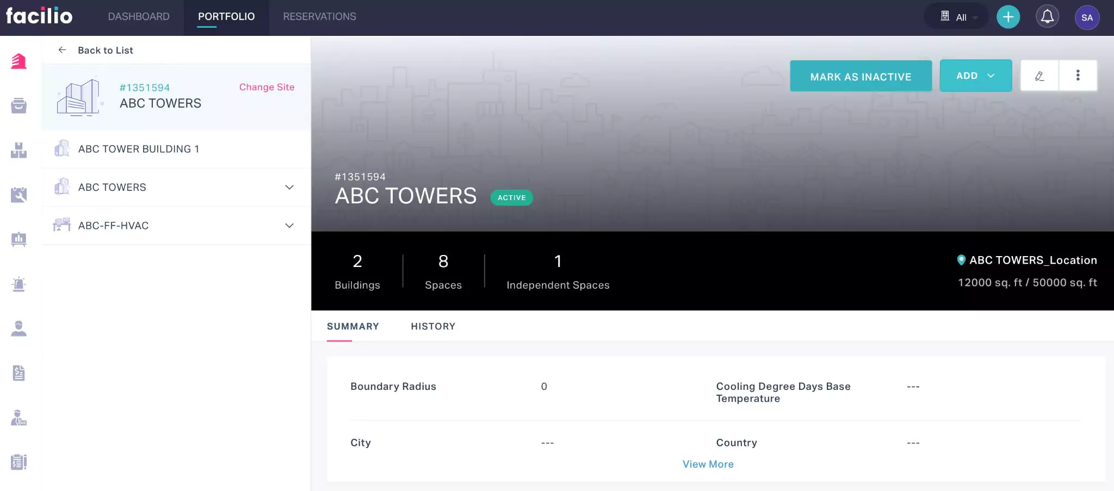
Task: Click the Facilio logo
Action: pyautogui.click(x=39, y=16)
